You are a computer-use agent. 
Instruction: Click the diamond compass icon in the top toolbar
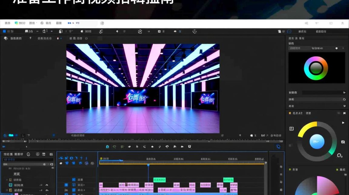coord(194,31)
